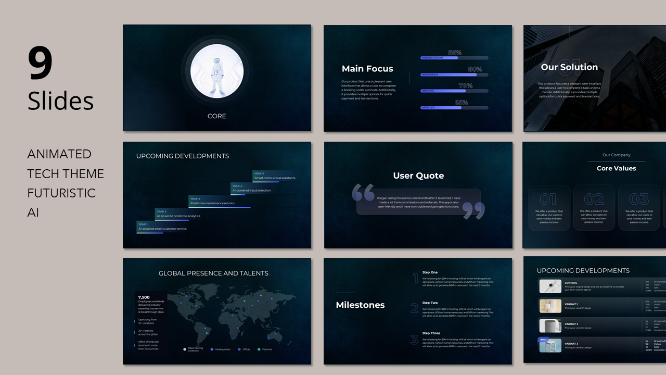Click the 'Major Serving Locations' legend item
This screenshot has width=666, height=375.
(x=194, y=349)
